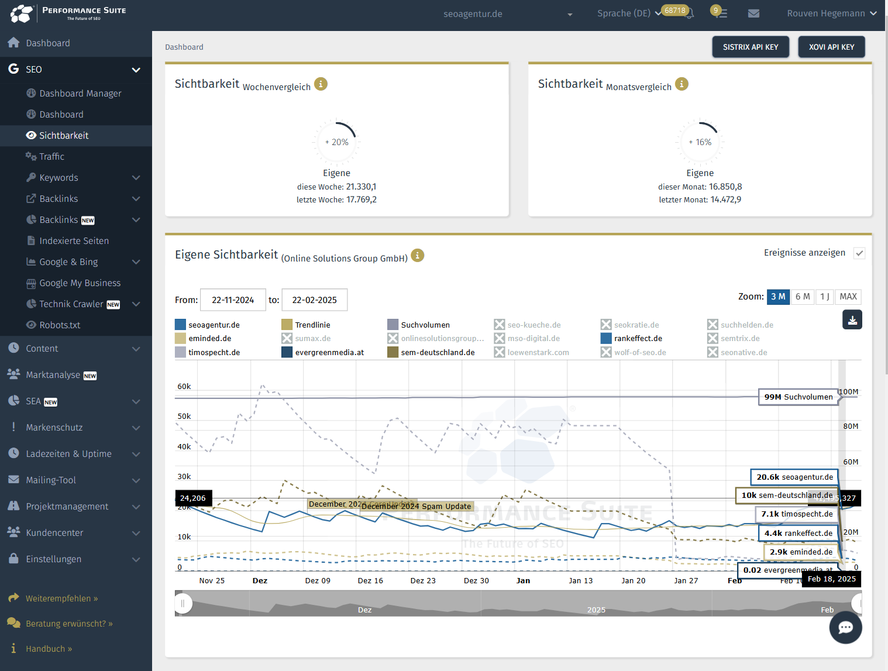Open Google My Business menu item

click(x=76, y=283)
